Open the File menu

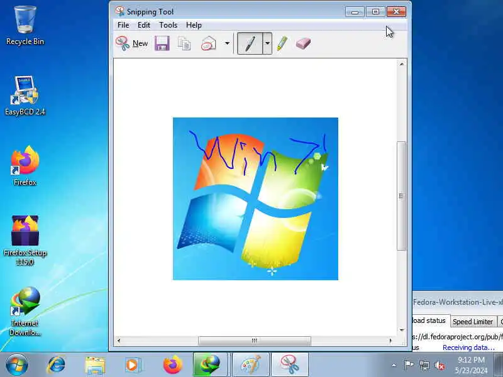coord(123,25)
